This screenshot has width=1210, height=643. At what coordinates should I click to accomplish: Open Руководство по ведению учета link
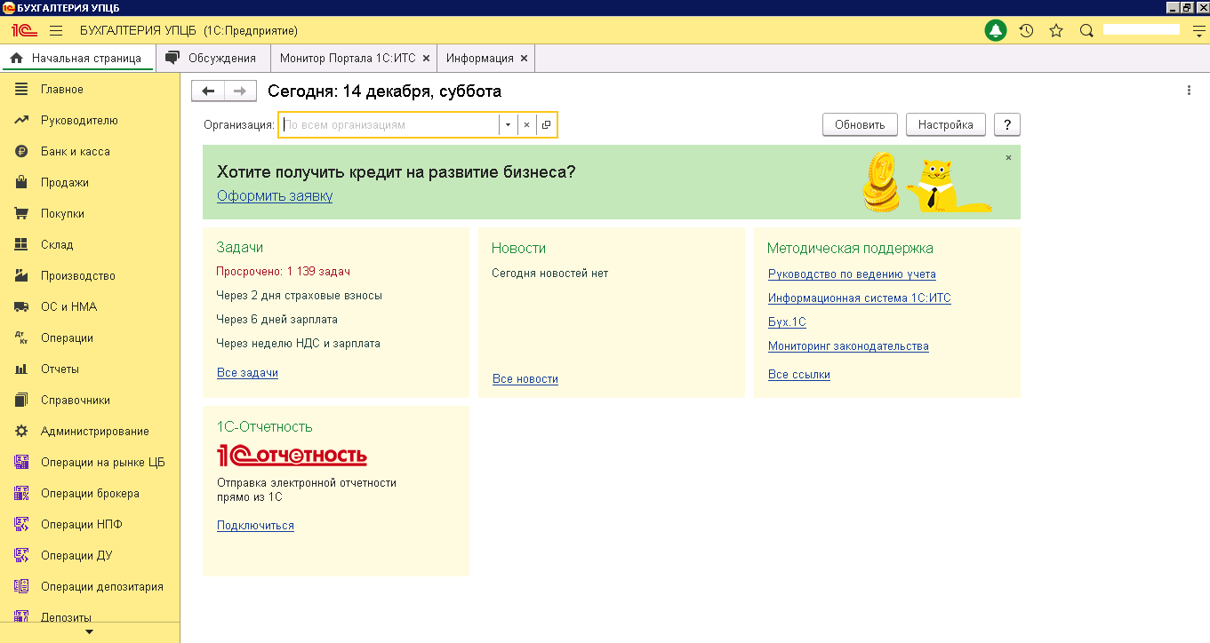coord(852,274)
